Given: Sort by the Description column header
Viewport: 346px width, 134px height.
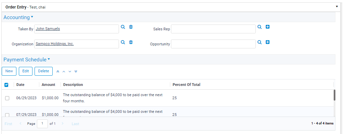Looking at the screenshot, I should click(73, 85).
